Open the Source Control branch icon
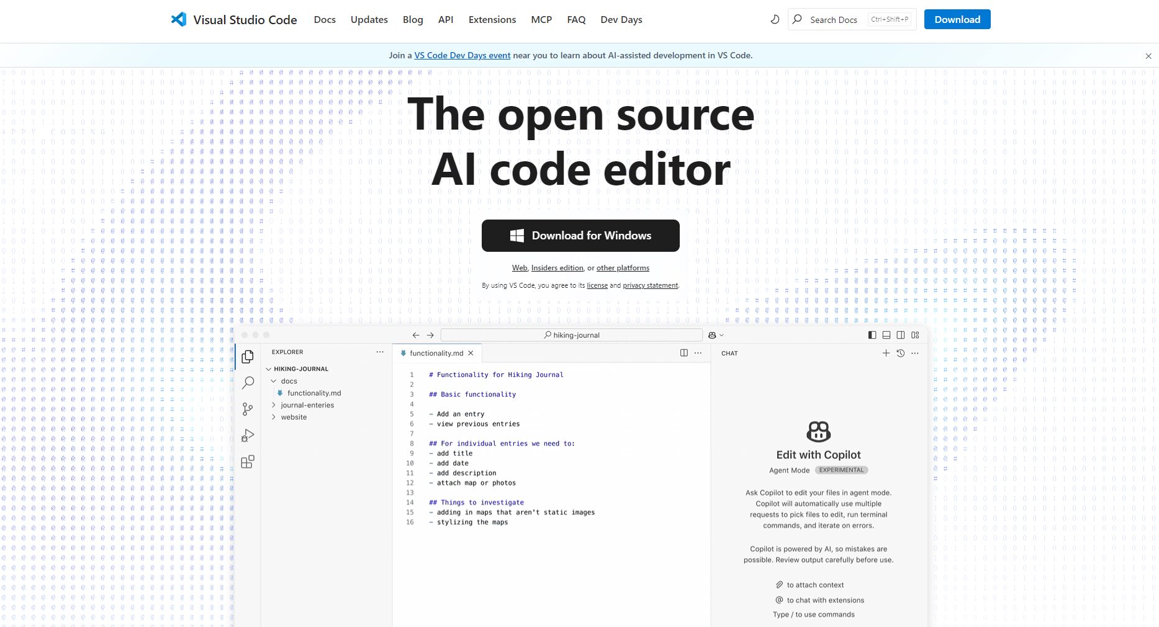 (248, 409)
